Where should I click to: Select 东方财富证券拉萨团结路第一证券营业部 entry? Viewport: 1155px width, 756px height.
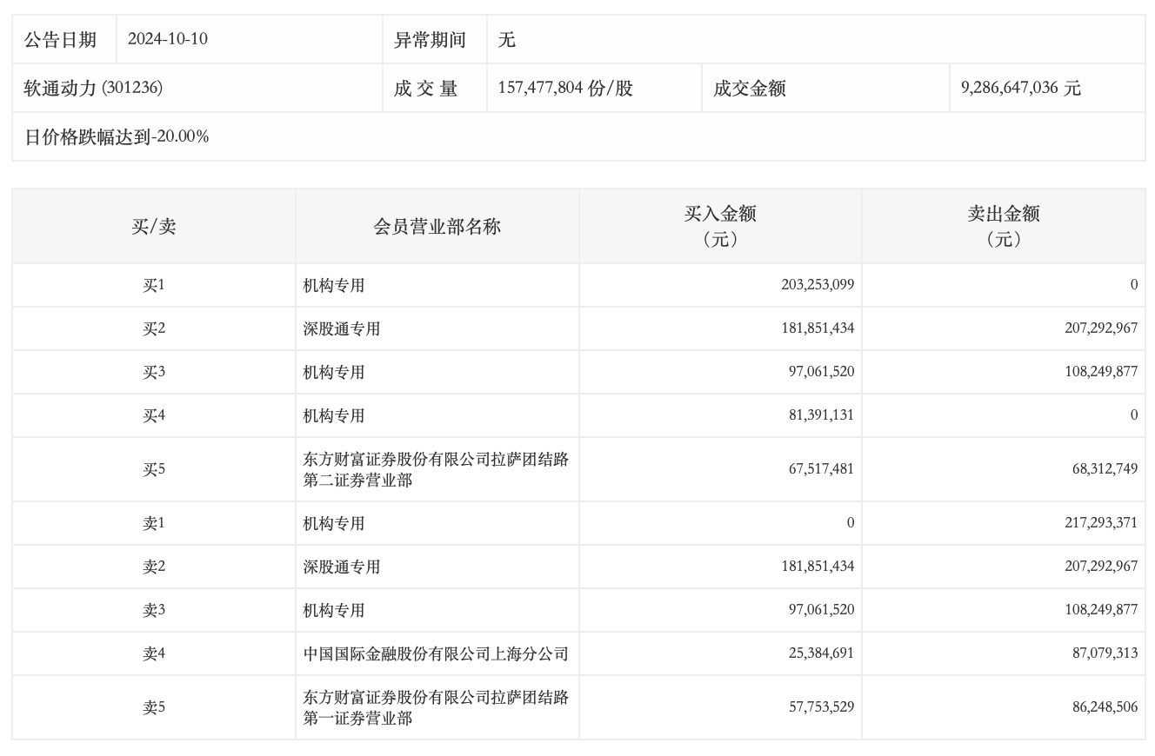coord(435,707)
